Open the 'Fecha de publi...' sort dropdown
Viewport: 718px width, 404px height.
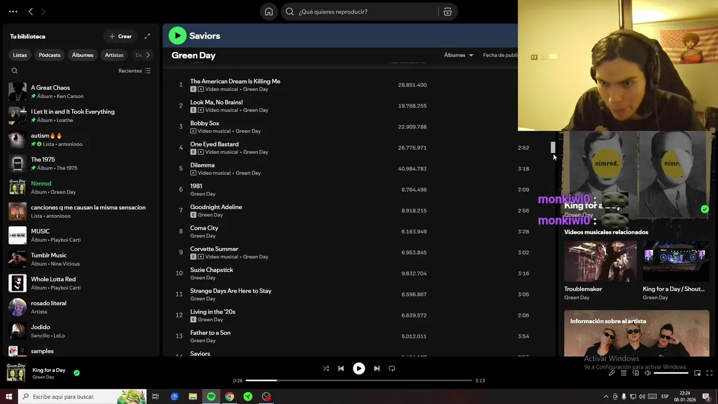tap(500, 55)
